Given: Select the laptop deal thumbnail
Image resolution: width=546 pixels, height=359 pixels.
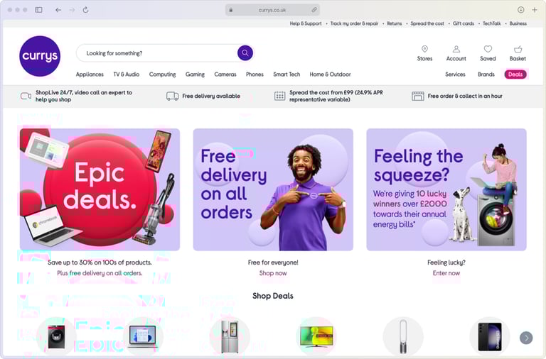Looking at the screenshot, I should click(x=142, y=337).
